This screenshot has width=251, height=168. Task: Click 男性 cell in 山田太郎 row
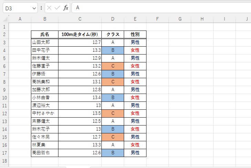[135, 43]
